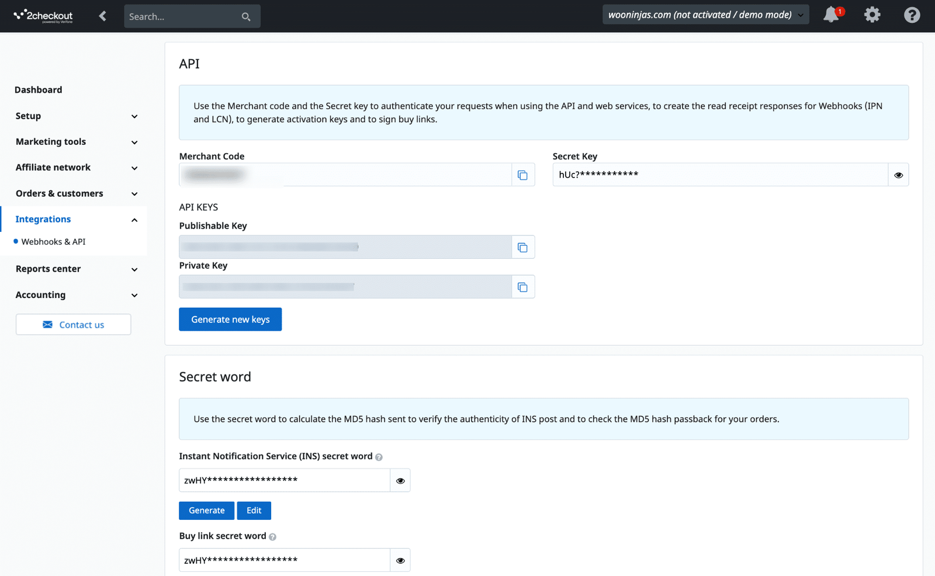Click the 2checkout logo
The image size is (935, 576).
tap(43, 16)
